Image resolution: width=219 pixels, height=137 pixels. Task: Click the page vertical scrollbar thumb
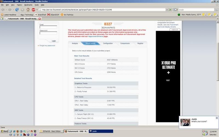[x=218, y=61]
